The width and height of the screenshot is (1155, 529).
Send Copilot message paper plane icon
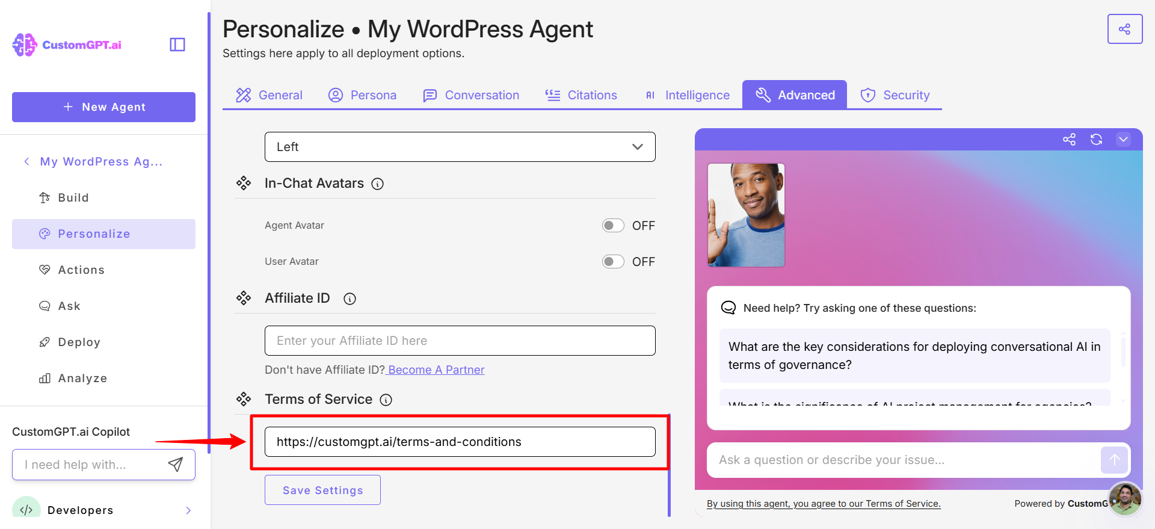click(175, 464)
